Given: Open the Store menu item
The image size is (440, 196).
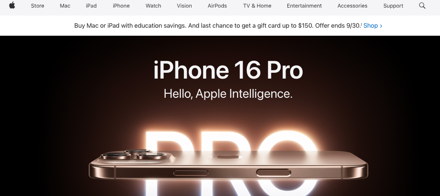Looking at the screenshot, I should click(x=38, y=6).
